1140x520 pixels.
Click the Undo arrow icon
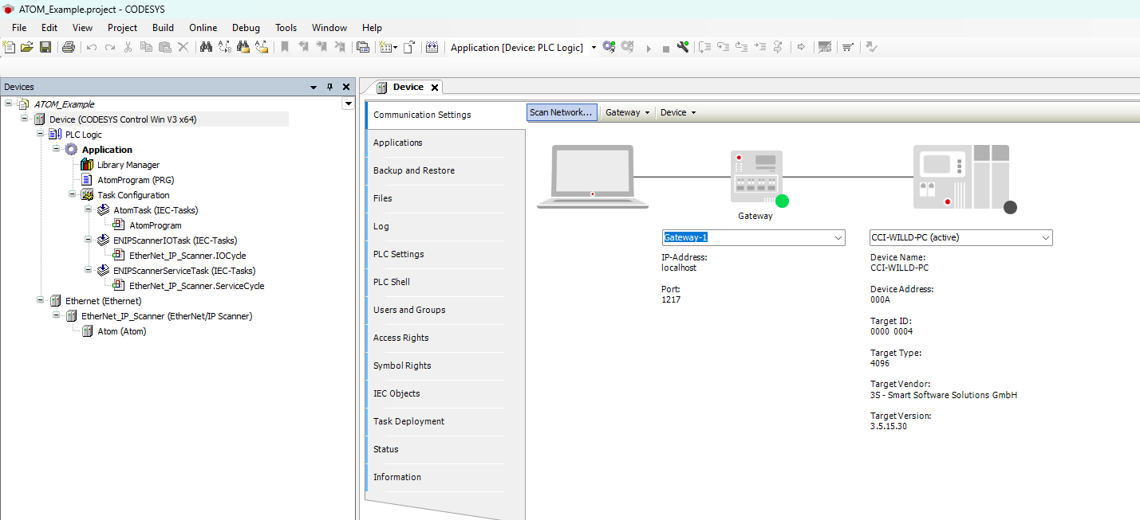(x=90, y=47)
